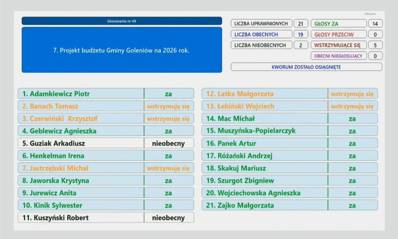
Task: Click the LICZBA OBECNYCH label
Action: coord(261,35)
